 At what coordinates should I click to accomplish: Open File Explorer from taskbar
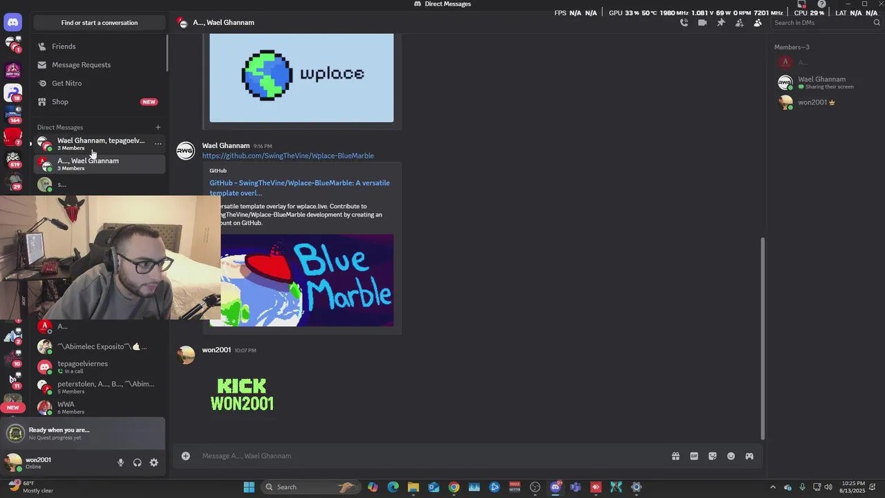click(413, 487)
